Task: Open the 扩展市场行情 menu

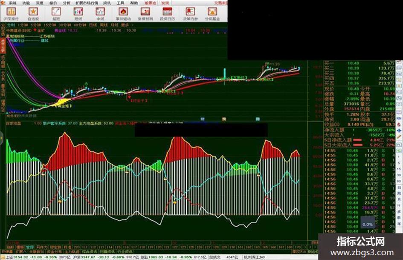Action: (x=87, y=3)
